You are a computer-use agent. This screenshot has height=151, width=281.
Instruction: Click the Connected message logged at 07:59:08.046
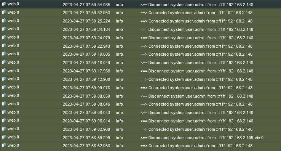click(x=196, y=104)
